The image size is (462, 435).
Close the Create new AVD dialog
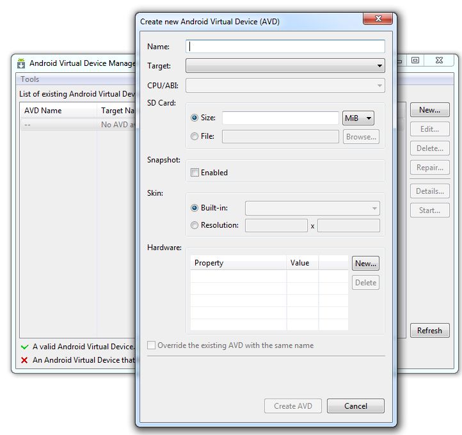[x=378, y=19]
